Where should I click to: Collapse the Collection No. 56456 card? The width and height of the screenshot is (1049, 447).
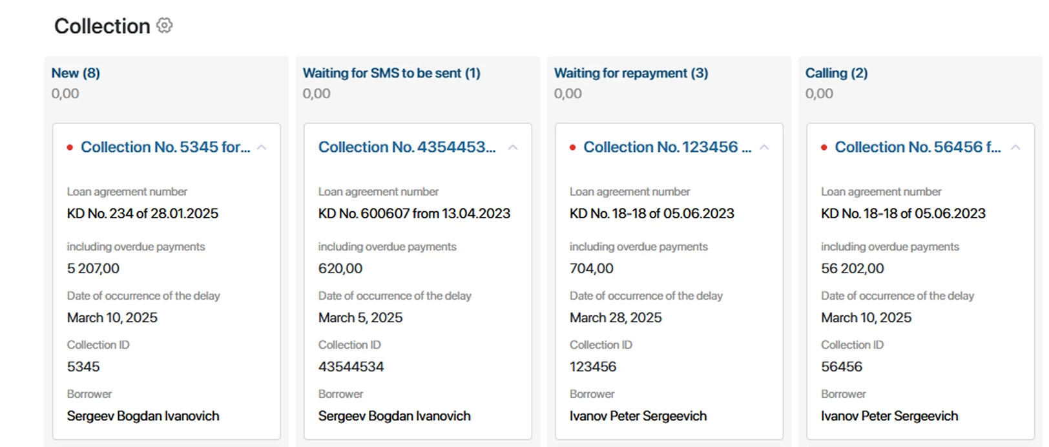pos(1015,147)
